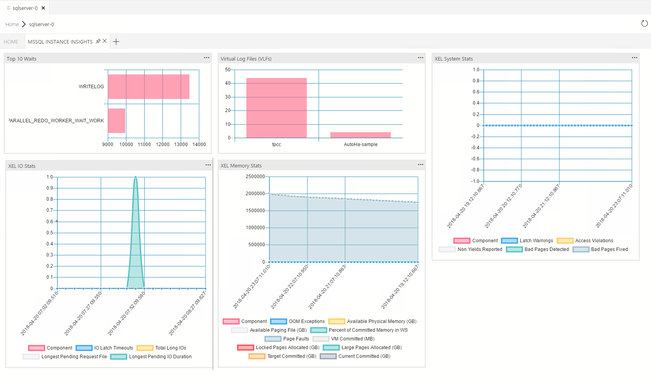Click the peak in XEL IO Stats chart

click(x=136, y=177)
